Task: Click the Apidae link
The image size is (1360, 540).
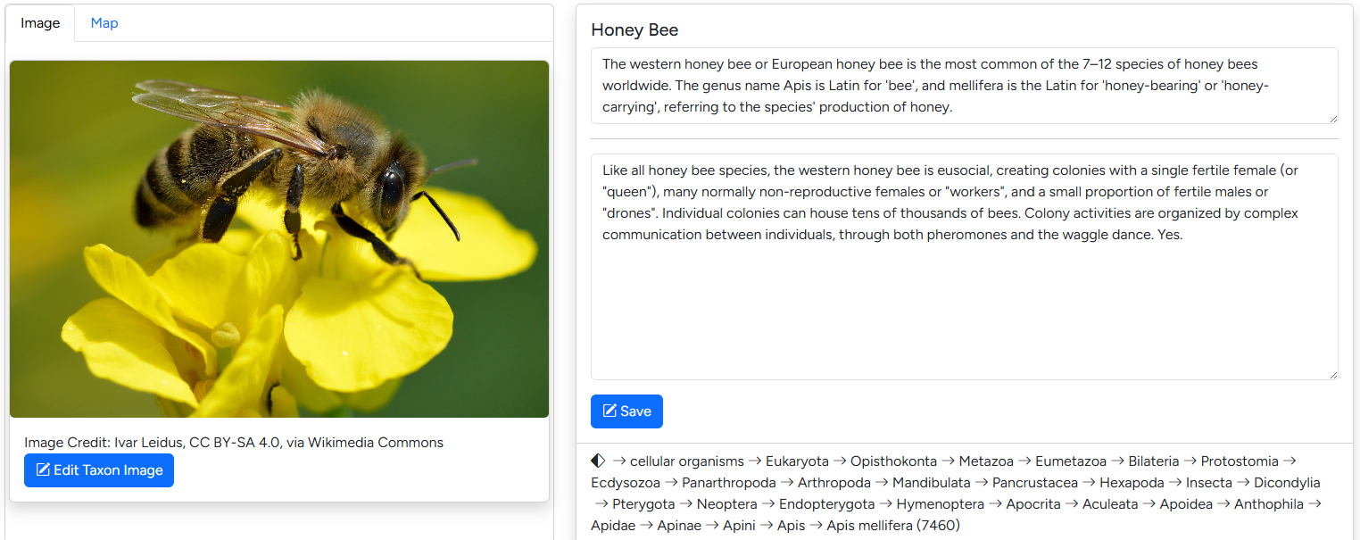Action: (612, 525)
